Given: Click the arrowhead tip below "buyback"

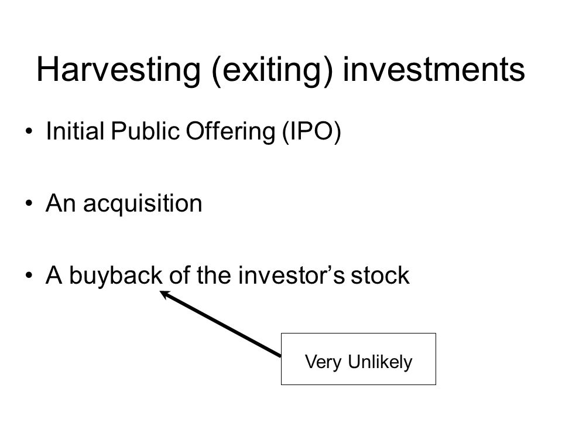Looking at the screenshot, I should [162, 292].
